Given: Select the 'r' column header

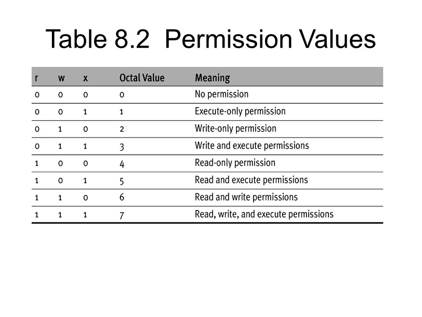Looking at the screenshot, I should coord(36,78).
